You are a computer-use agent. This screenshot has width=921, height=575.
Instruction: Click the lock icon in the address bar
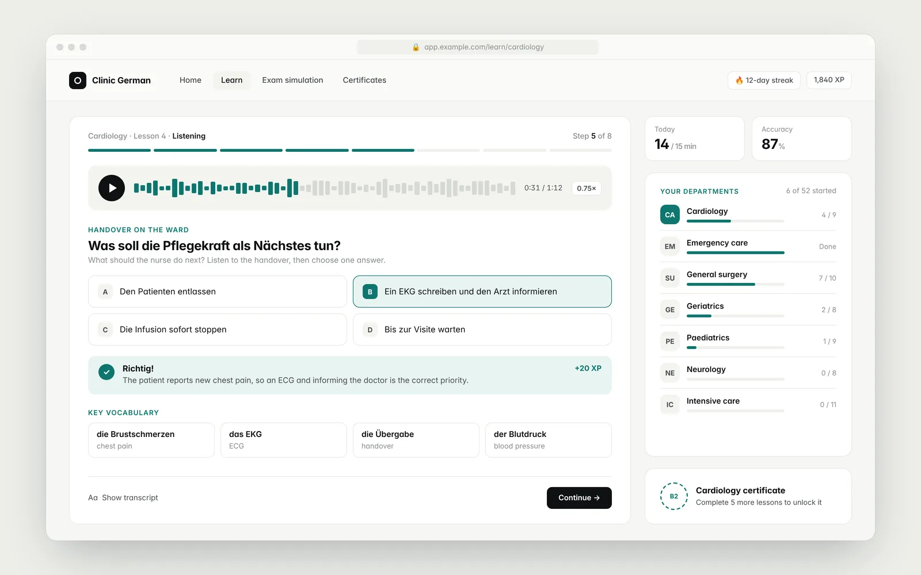(416, 47)
